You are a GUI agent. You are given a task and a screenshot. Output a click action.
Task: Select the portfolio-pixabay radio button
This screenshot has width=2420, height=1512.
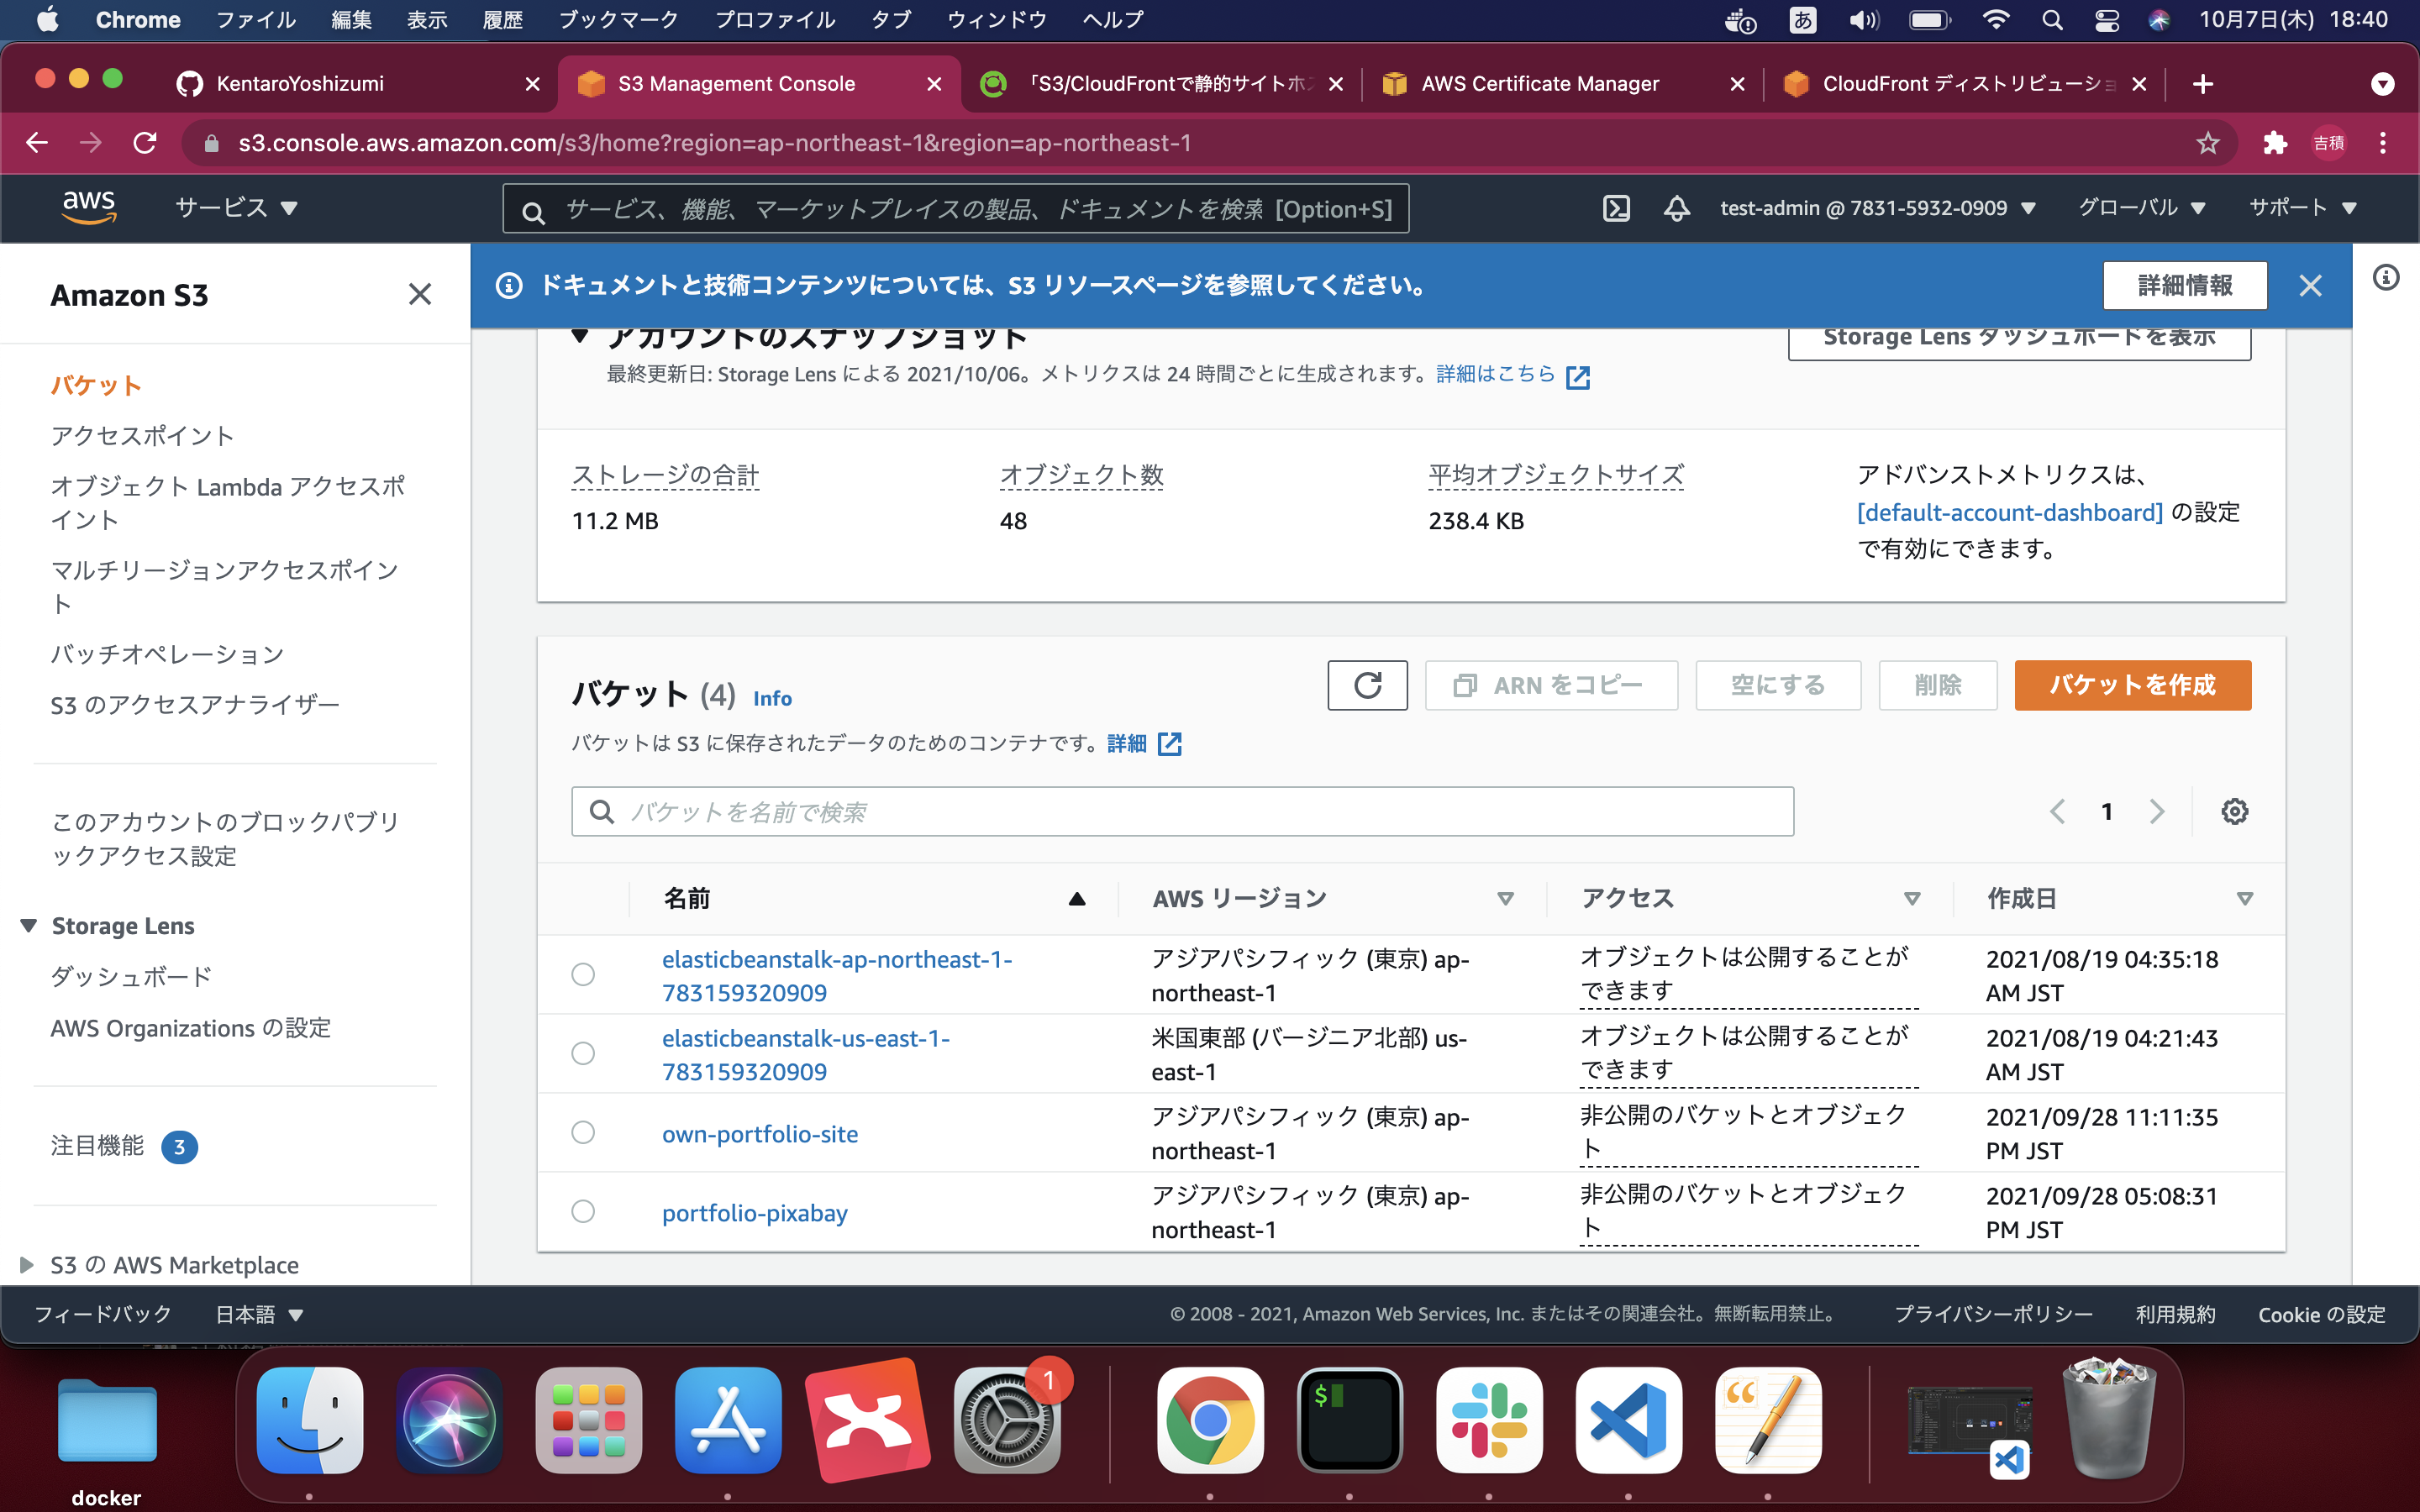[584, 1211]
